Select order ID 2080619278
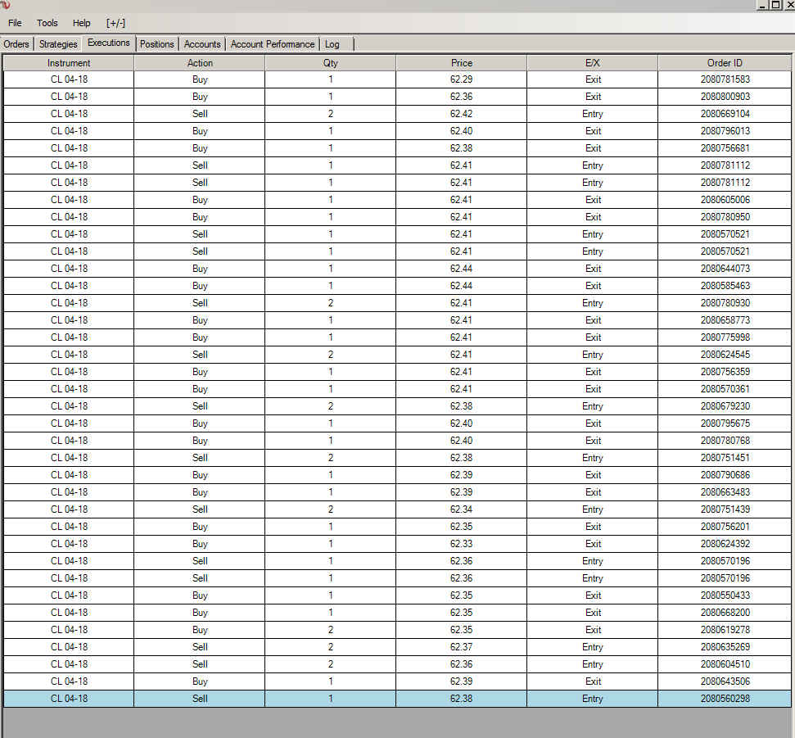 coord(725,630)
